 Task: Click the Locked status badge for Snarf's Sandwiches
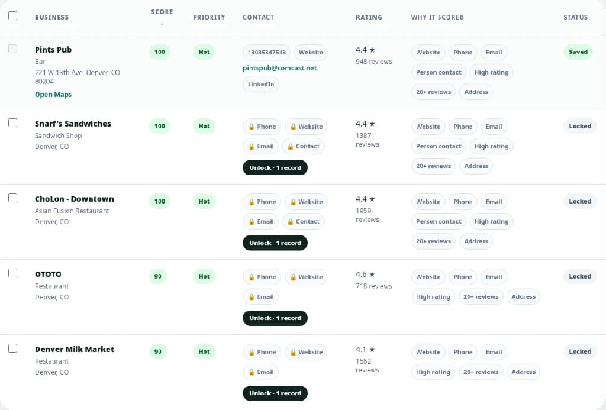click(x=580, y=127)
